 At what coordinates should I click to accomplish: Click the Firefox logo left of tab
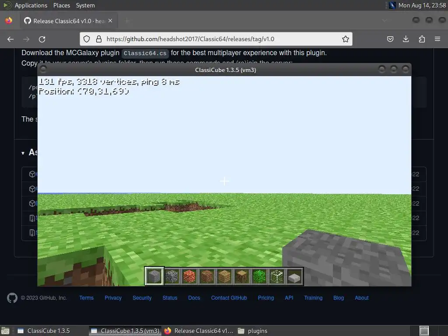[x=9, y=21]
